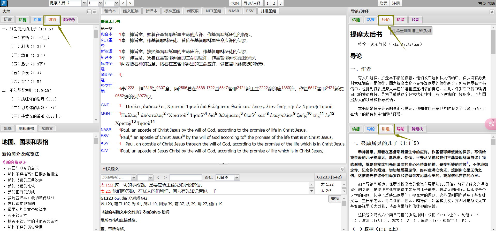This screenshot has height=231, width=496.
Task: Open the 昔日与现今的启示 link
Action: pyautogui.click(x=23, y=168)
